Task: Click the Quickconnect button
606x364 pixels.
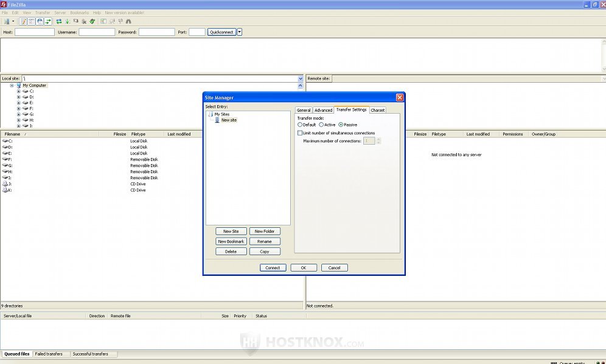Action: coord(222,32)
